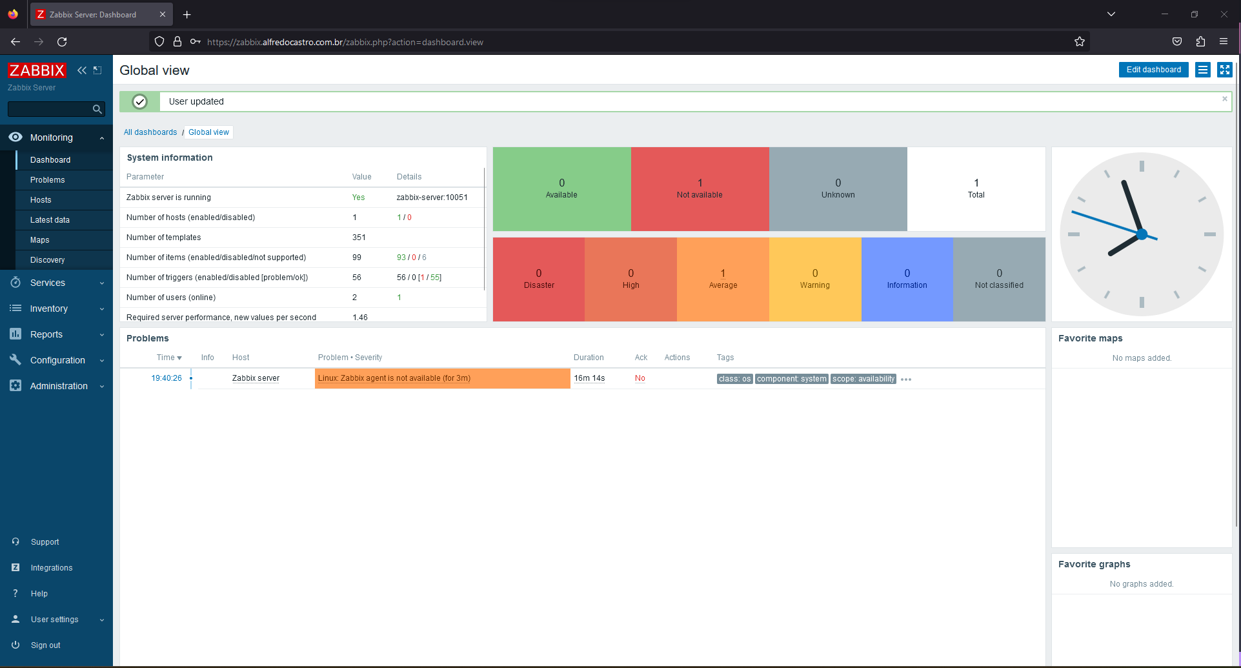Screen dimensions: 1241x668
Task: Click the Administration gear icon
Action: pyautogui.click(x=15, y=386)
